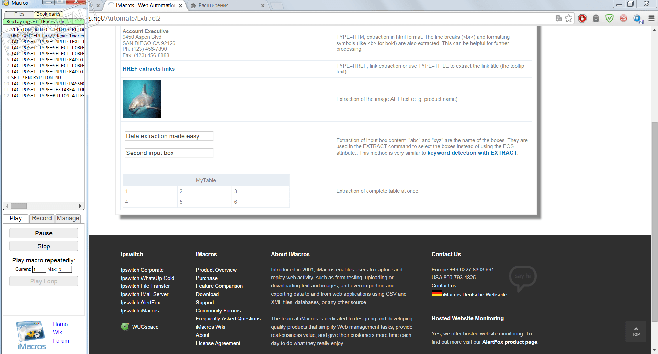658x354 pixels.
Task: Open the 'Contact us' footer link
Action: point(444,286)
